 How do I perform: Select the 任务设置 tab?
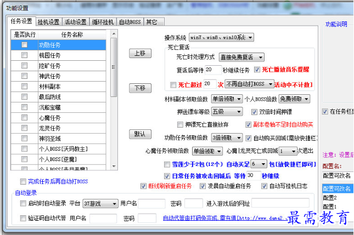point(21,21)
